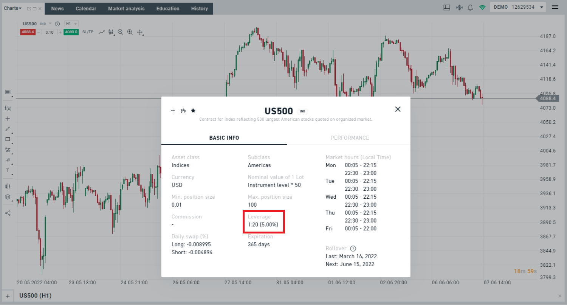Screen dimensions: 567x305
Task: Add US500 to favorites with star
Action: pos(193,110)
